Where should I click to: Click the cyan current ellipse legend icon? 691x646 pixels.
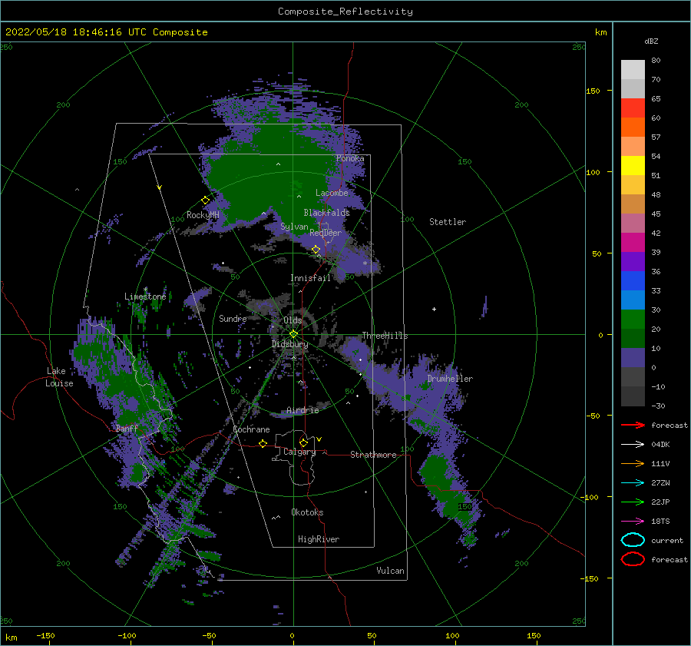(633, 540)
